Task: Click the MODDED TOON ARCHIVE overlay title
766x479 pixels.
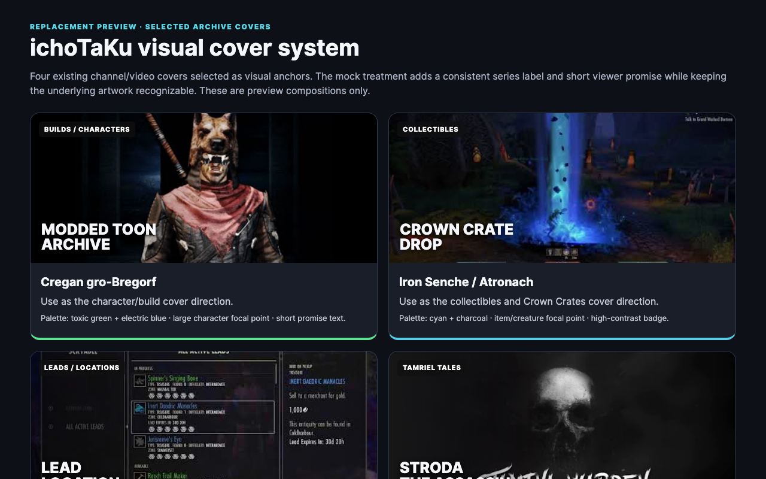Action: pyautogui.click(x=99, y=237)
